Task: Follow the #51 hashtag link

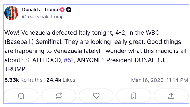Action: click(x=69, y=60)
